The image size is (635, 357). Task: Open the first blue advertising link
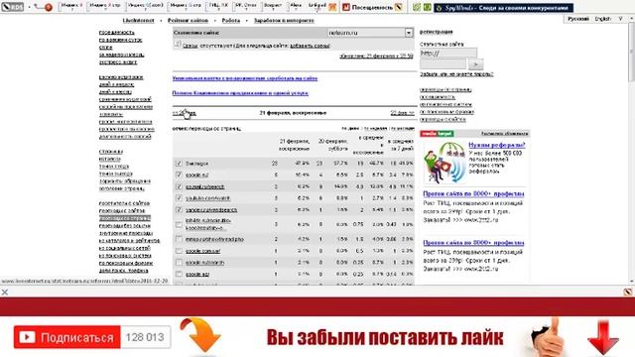click(245, 78)
